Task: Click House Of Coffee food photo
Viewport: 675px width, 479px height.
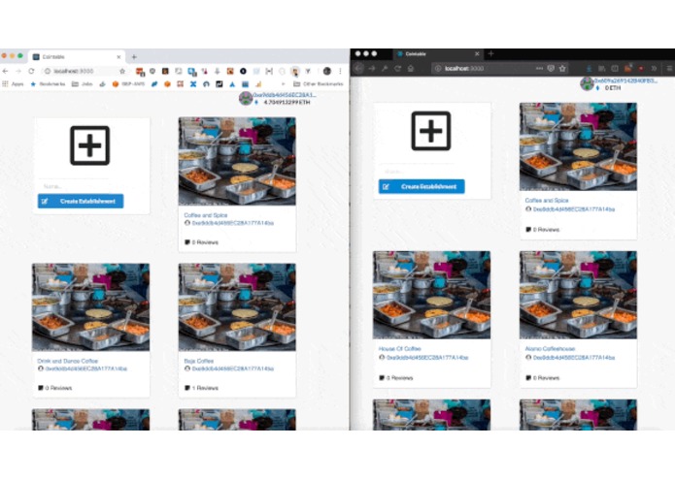Action: (431, 295)
